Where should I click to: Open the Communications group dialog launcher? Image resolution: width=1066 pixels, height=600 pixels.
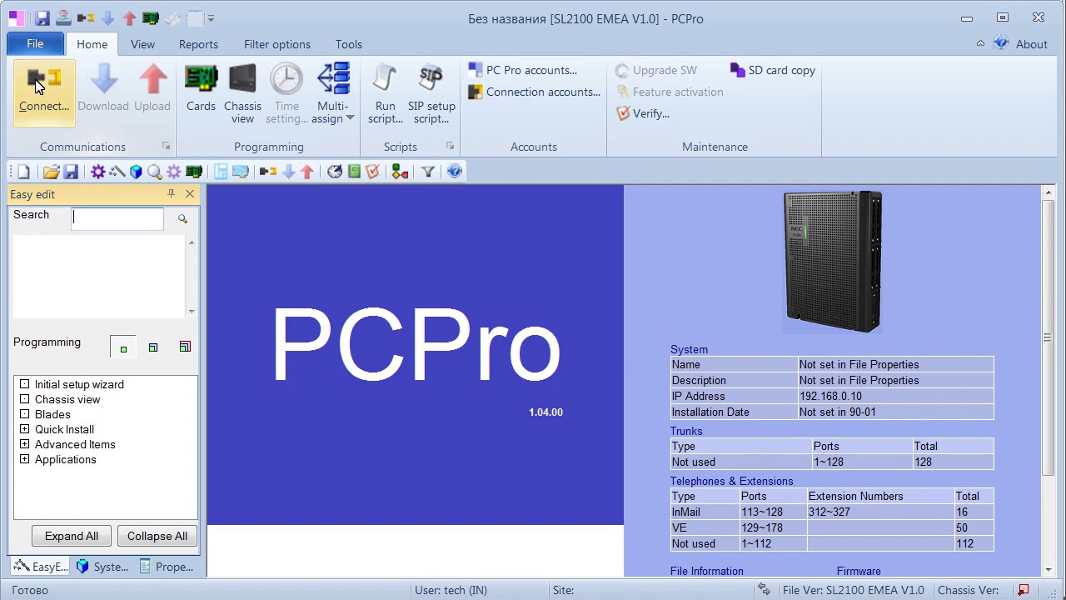pos(166,146)
